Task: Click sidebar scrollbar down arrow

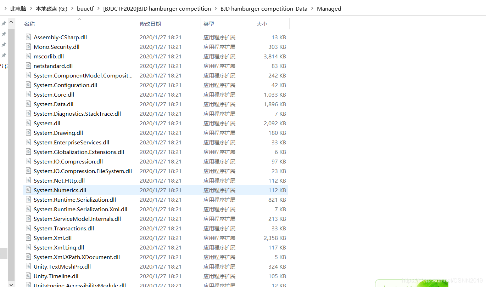Action: coord(11,284)
